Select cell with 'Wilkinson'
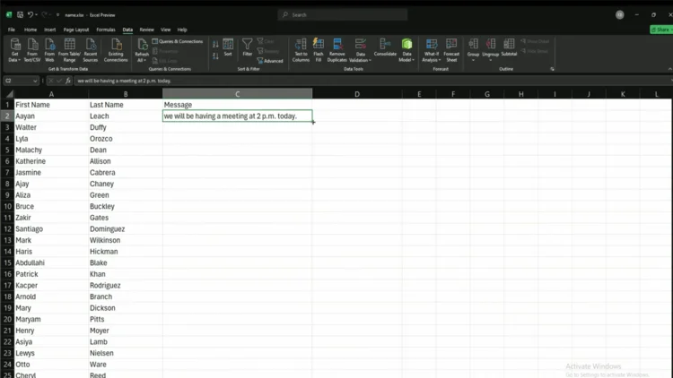The height and width of the screenshot is (378, 673). [126, 240]
